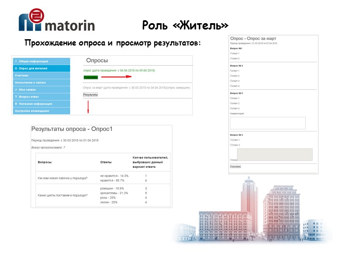Click the question Как вам новая лавочка у подъезда?
The width and height of the screenshot is (337, 253).
(x=62, y=178)
